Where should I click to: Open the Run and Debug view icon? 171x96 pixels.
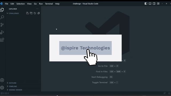(x=2, y=32)
